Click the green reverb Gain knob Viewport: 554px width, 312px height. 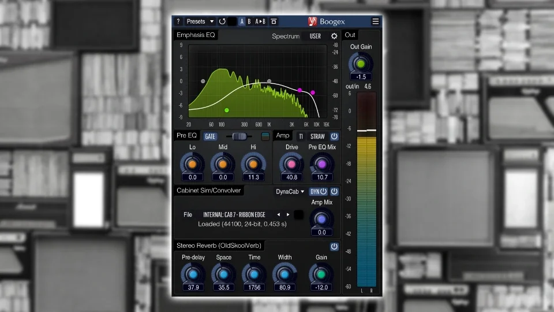point(321,274)
